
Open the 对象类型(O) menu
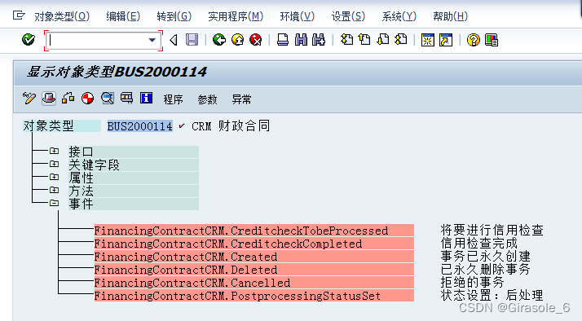tap(62, 16)
